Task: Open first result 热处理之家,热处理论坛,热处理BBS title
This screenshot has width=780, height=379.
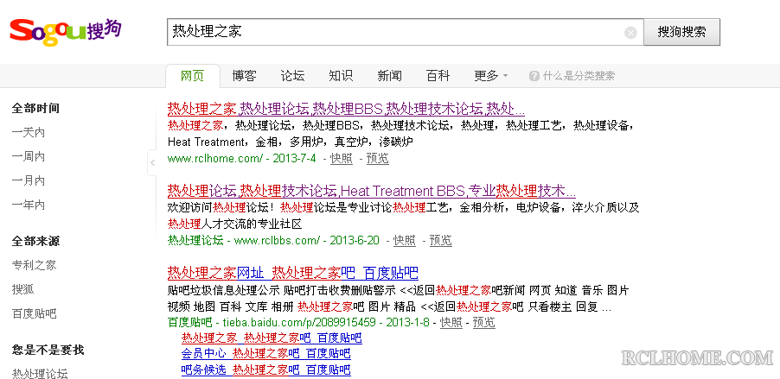Action: coord(346,109)
